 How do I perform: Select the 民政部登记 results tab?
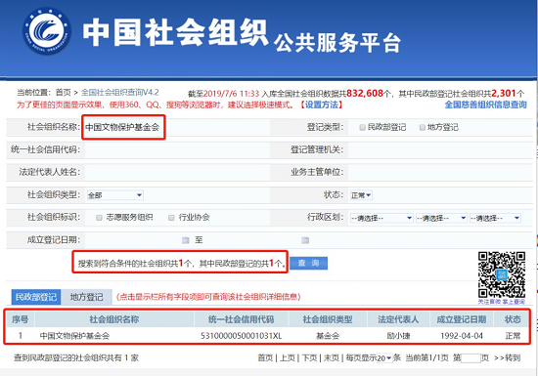[36, 297]
